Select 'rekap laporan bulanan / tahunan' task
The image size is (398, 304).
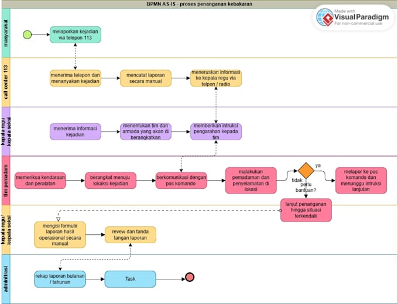pyautogui.click(x=60, y=279)
